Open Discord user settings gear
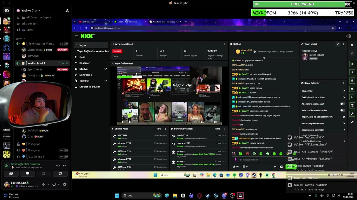 click(x=65, y=184)
